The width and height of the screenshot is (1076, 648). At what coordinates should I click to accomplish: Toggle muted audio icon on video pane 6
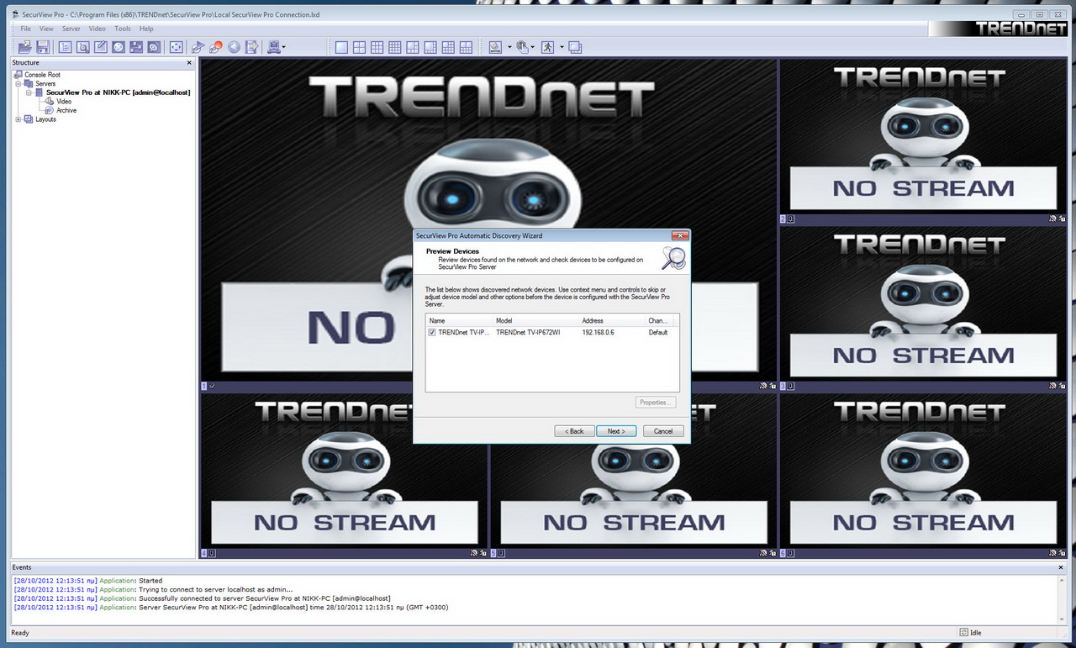point(1052,553)
